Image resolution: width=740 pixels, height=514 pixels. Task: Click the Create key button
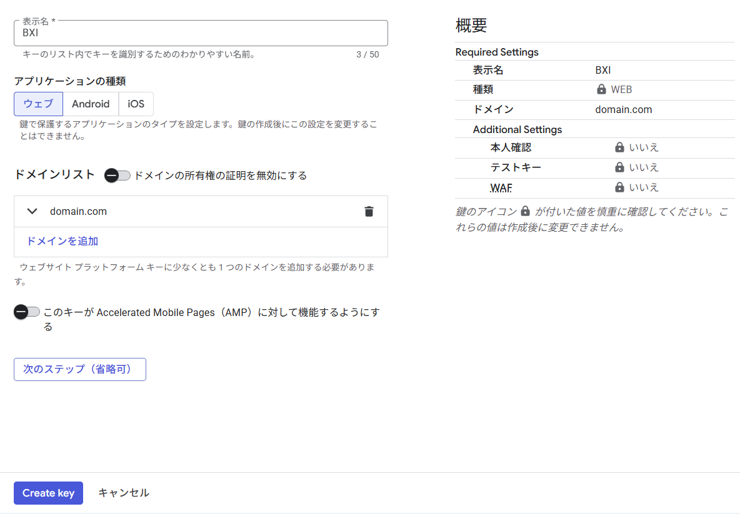click(x=48, y=493)
